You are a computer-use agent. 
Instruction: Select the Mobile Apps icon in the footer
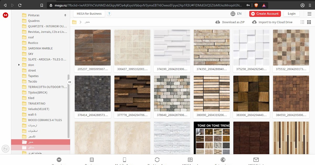tap(124, 160)
